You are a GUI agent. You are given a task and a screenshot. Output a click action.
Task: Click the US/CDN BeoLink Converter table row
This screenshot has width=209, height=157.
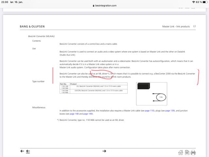(98, 90)
